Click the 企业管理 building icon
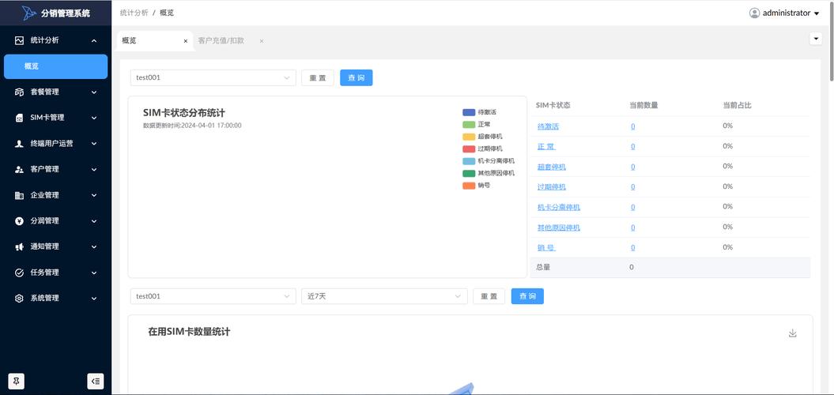Viewport: 834px width, 395px height. (x=19, y=195)
